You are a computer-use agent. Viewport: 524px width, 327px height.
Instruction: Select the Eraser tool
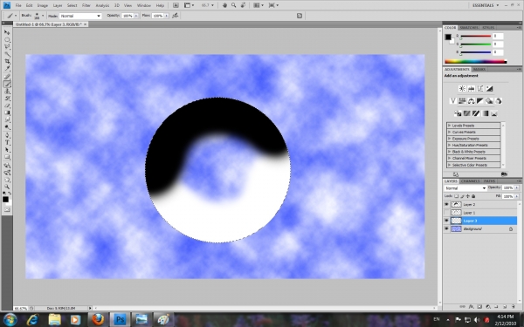pos(7,106)
